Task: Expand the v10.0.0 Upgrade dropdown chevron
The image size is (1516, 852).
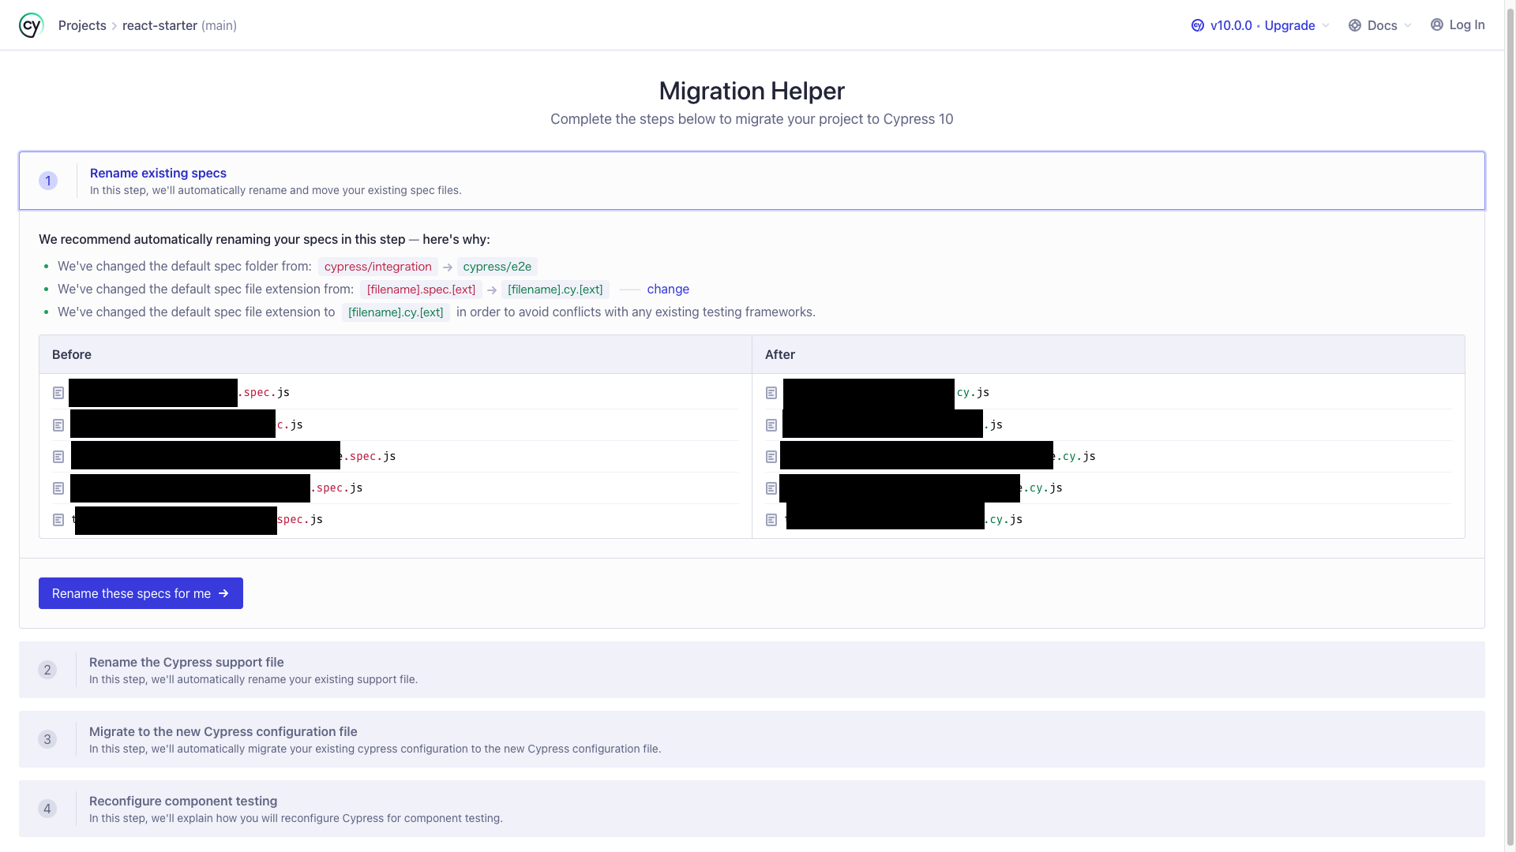Action: (x=1326, y=25)
